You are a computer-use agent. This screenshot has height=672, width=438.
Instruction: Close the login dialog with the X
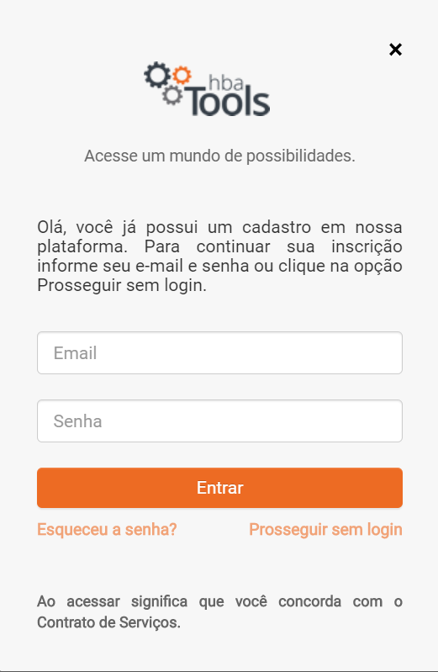[x=395, y=50]
